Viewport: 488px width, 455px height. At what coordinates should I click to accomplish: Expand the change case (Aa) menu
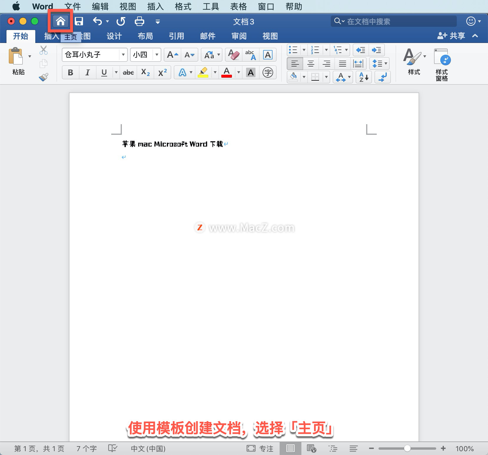click(219, 55)
